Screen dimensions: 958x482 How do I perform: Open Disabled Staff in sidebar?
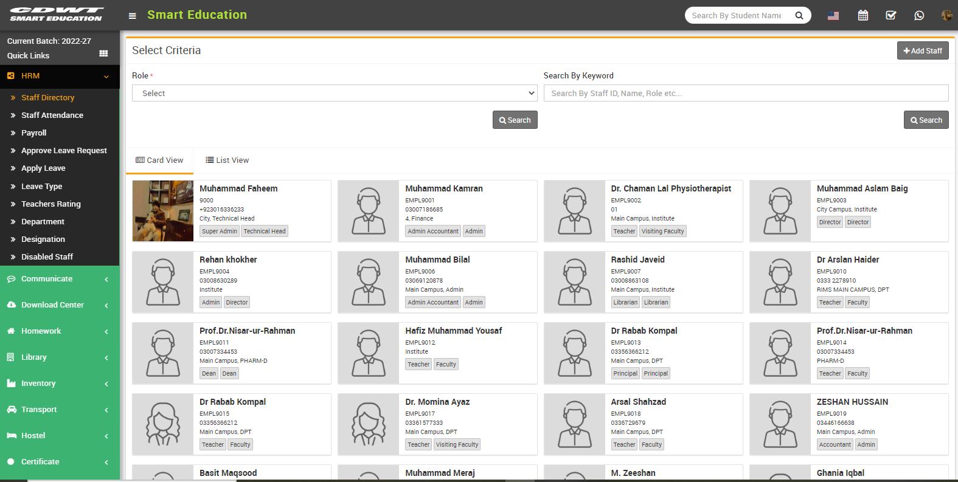click(x=47, y=257)
